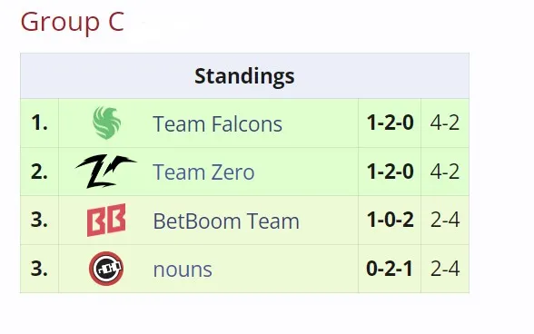Image resolution: width=534 pixels, height=334 pixels.
Task: Click the Group C heading
Action: point(73,22)
